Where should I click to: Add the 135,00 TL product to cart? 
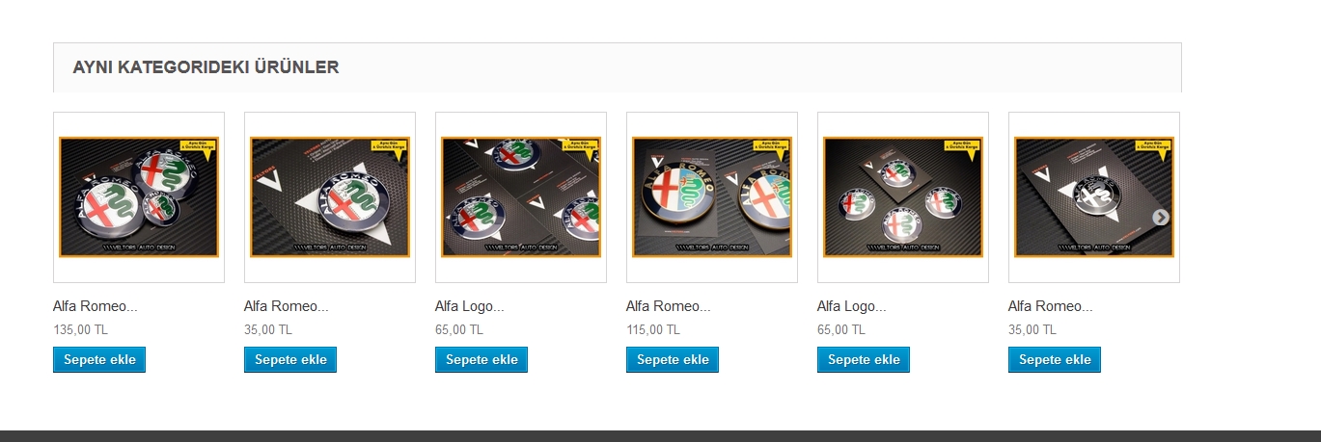[x=99, y=359]
